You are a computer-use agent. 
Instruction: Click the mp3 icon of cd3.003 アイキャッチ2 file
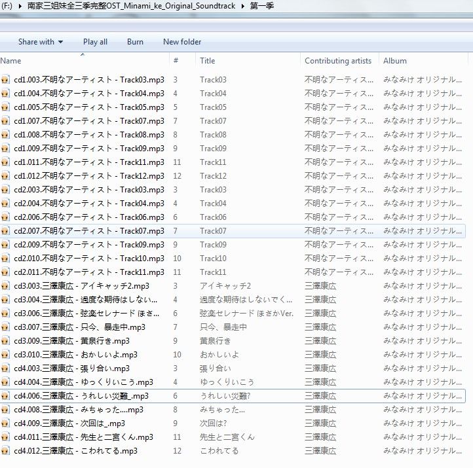tap(5, 285)
